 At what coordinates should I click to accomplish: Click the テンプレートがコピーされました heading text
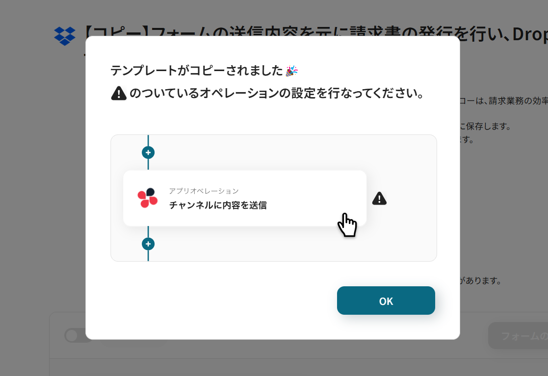coord(197,71)
